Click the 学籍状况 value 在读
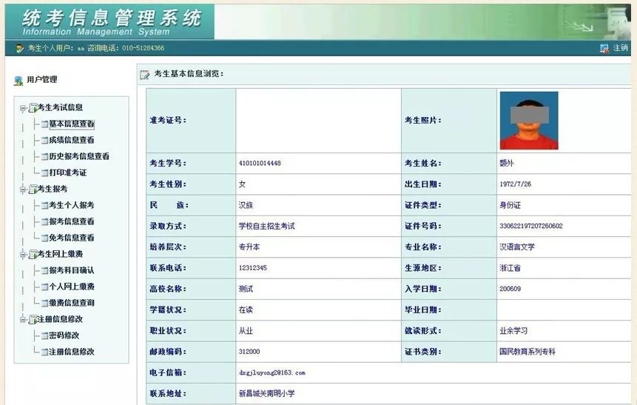The height and width of the screenshot is (405, 637). tap(246, 309)
